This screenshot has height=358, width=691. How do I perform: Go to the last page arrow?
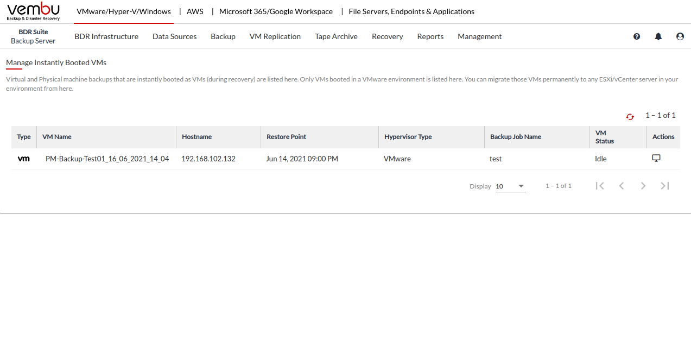[x=665, y=186]
